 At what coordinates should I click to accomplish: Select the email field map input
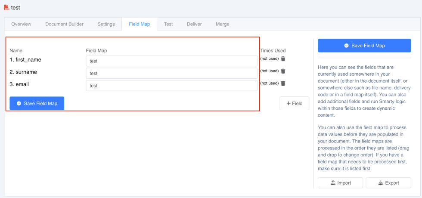(172, 86)
